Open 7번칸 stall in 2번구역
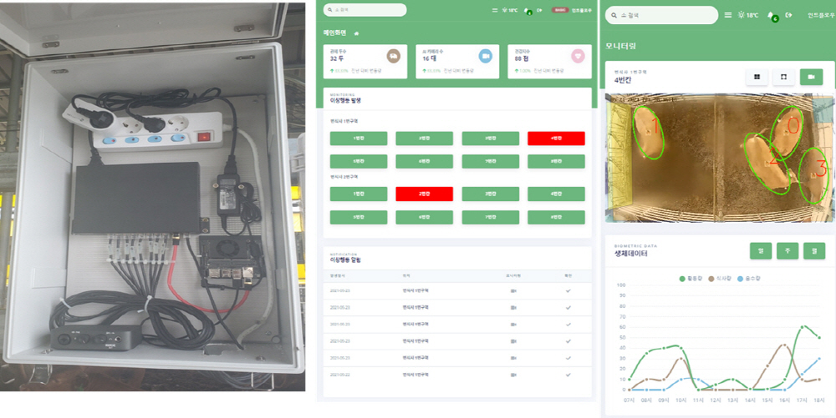The height and width of the screenshot is (418, 836). click(x=491, y=218)
